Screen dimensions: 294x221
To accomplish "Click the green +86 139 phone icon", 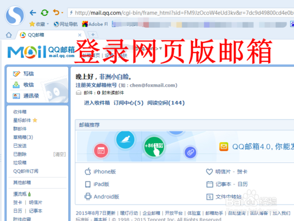I will (154, 147).
